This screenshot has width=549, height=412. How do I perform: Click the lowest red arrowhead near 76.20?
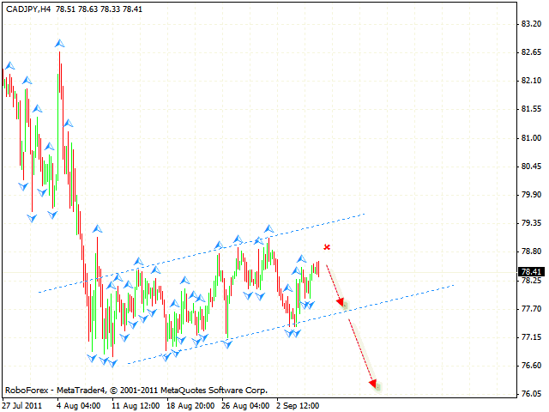click(375, 385)
